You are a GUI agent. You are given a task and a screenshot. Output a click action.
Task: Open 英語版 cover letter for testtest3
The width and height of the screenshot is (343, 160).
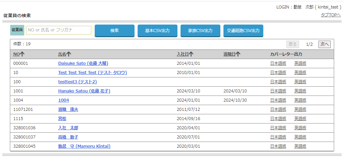[x=300, y=82]
